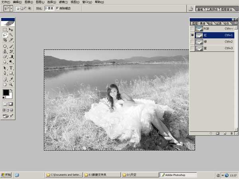239x179 pixels.
Task: Select the Magic Wand tool
Action: tap(11, 35)
